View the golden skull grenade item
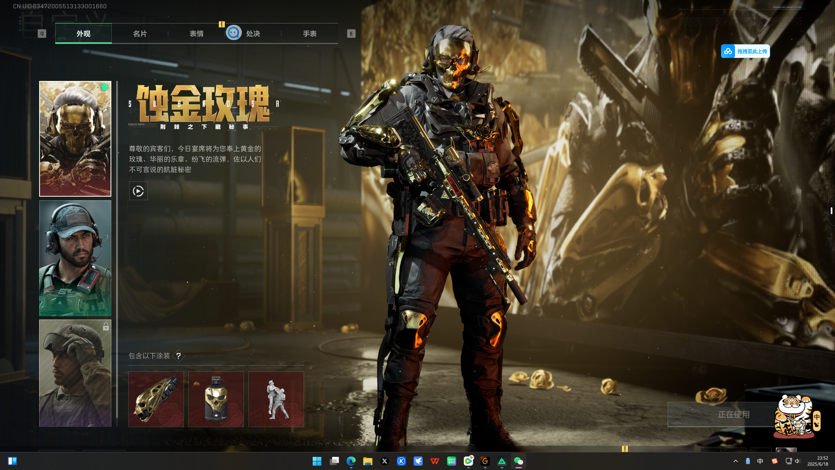835x470 pixels. (216, 399)
